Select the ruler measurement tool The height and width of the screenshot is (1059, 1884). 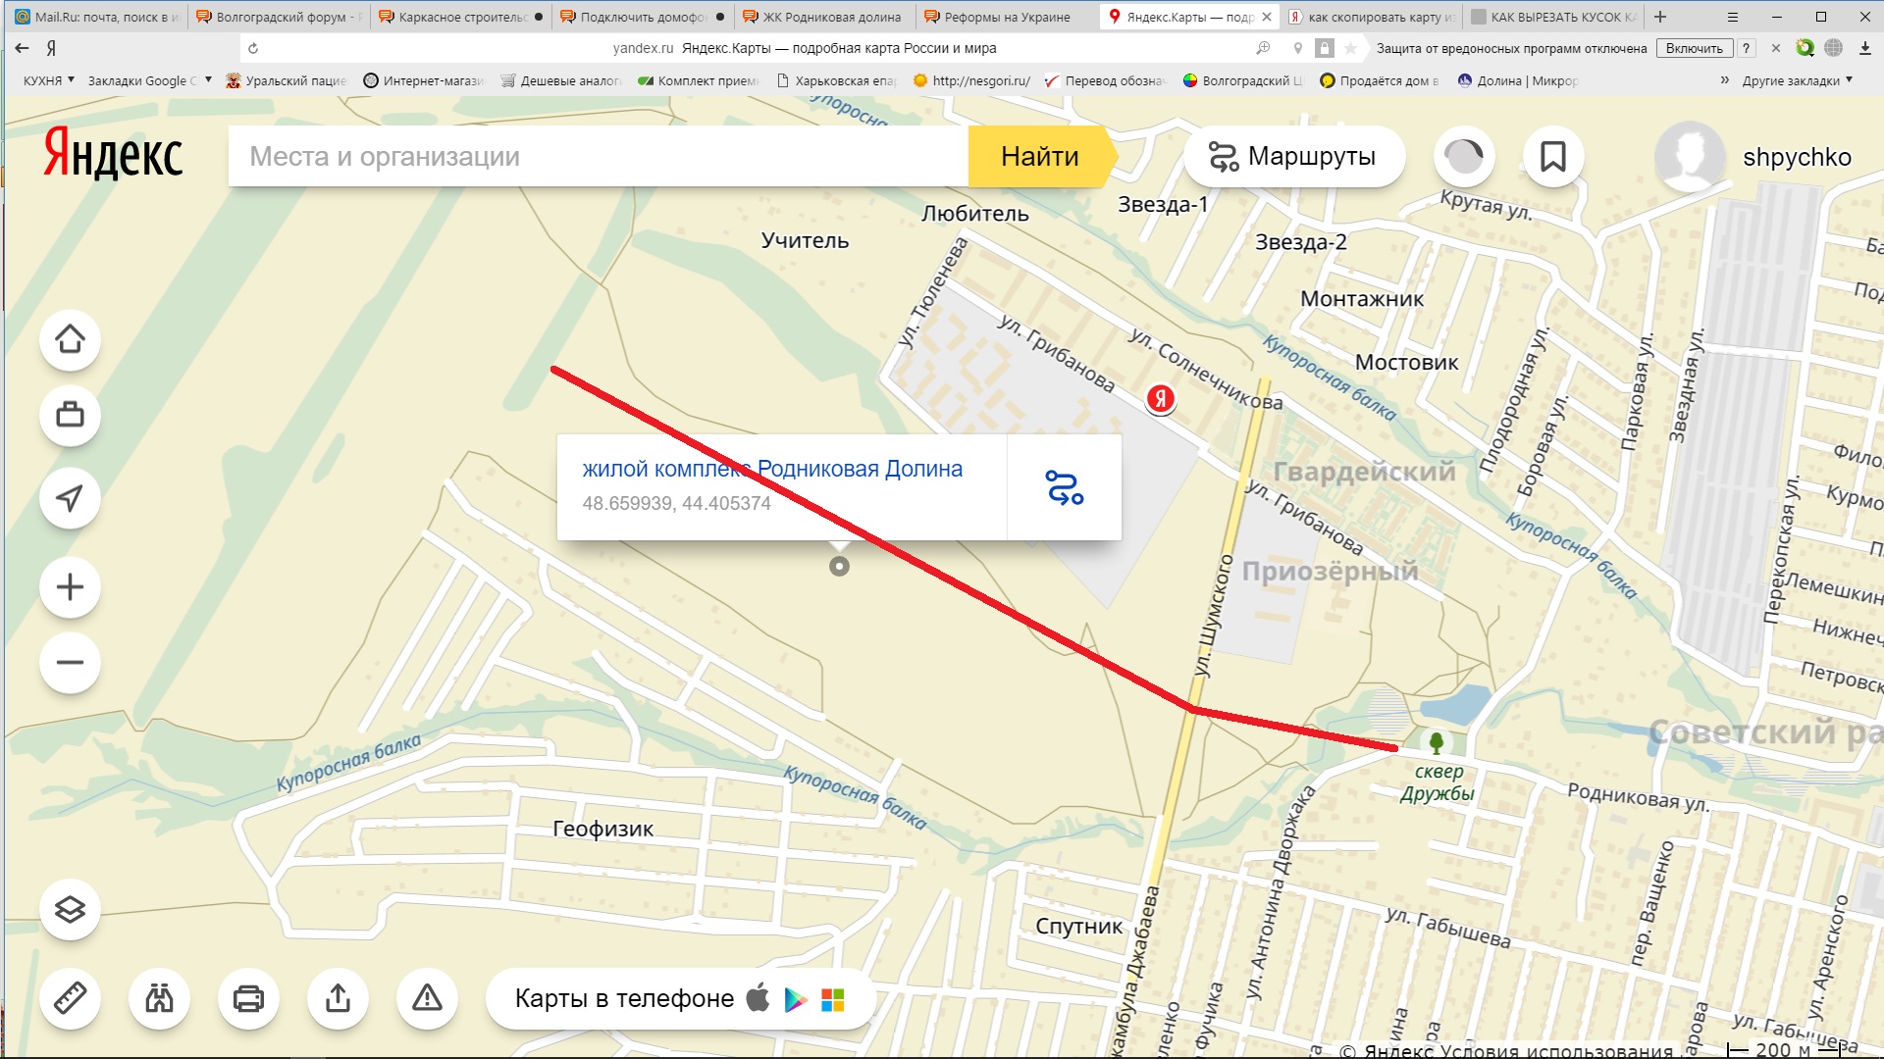pos(70,998)
